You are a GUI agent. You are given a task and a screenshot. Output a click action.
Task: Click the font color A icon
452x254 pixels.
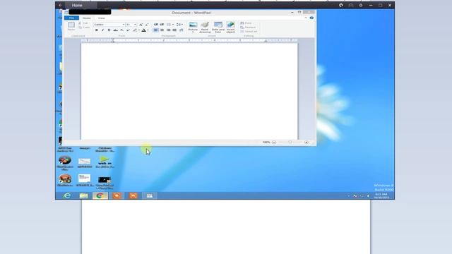[x=143, y=30]
